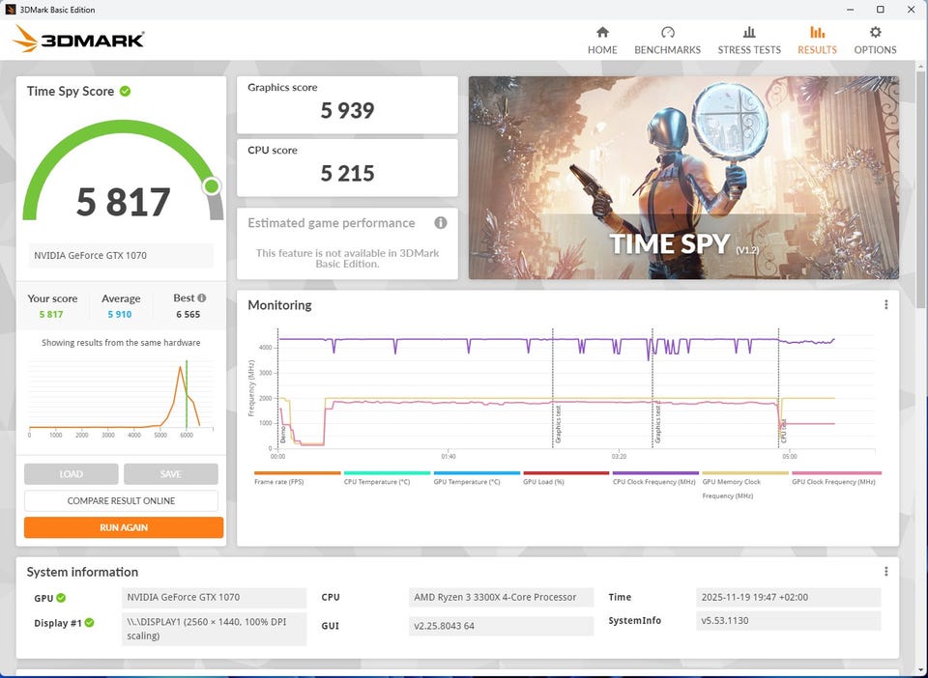Toggle the CPU Temperature legend item
The width and height of the screenshot is (928, 678).
pos(387,478)
